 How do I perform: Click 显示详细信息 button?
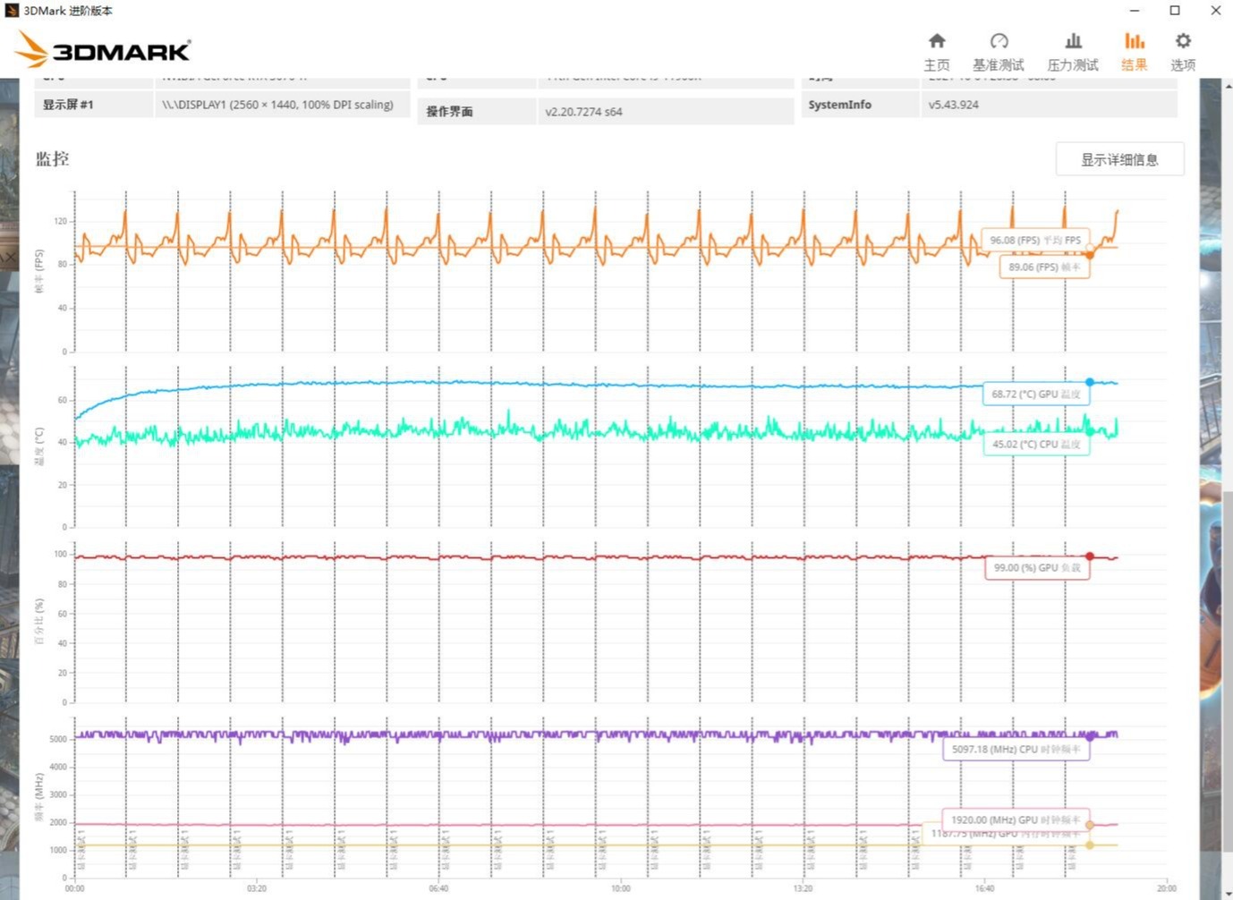click(x=1119, y=159)
